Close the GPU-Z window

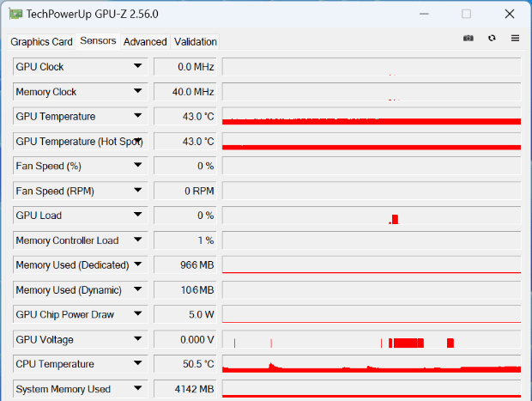(510, 14)
